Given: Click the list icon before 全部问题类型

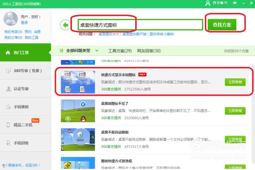Looking at the screenshot, I should click(x=61, y=51).
